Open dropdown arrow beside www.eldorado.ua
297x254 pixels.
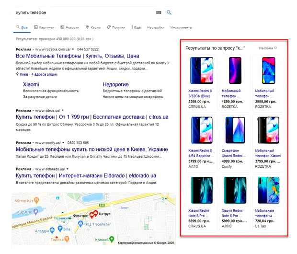[x=68, y=169]
